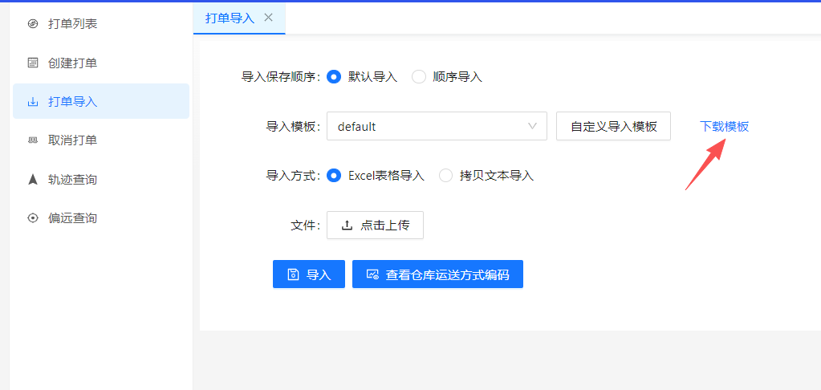Click 查看仓库运送方式编码 button
Image resolution: width=821 pixels, height=390 pixels.
437,274
